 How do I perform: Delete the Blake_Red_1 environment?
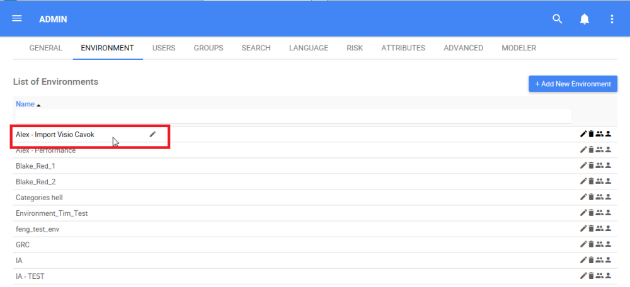[591, 166]
